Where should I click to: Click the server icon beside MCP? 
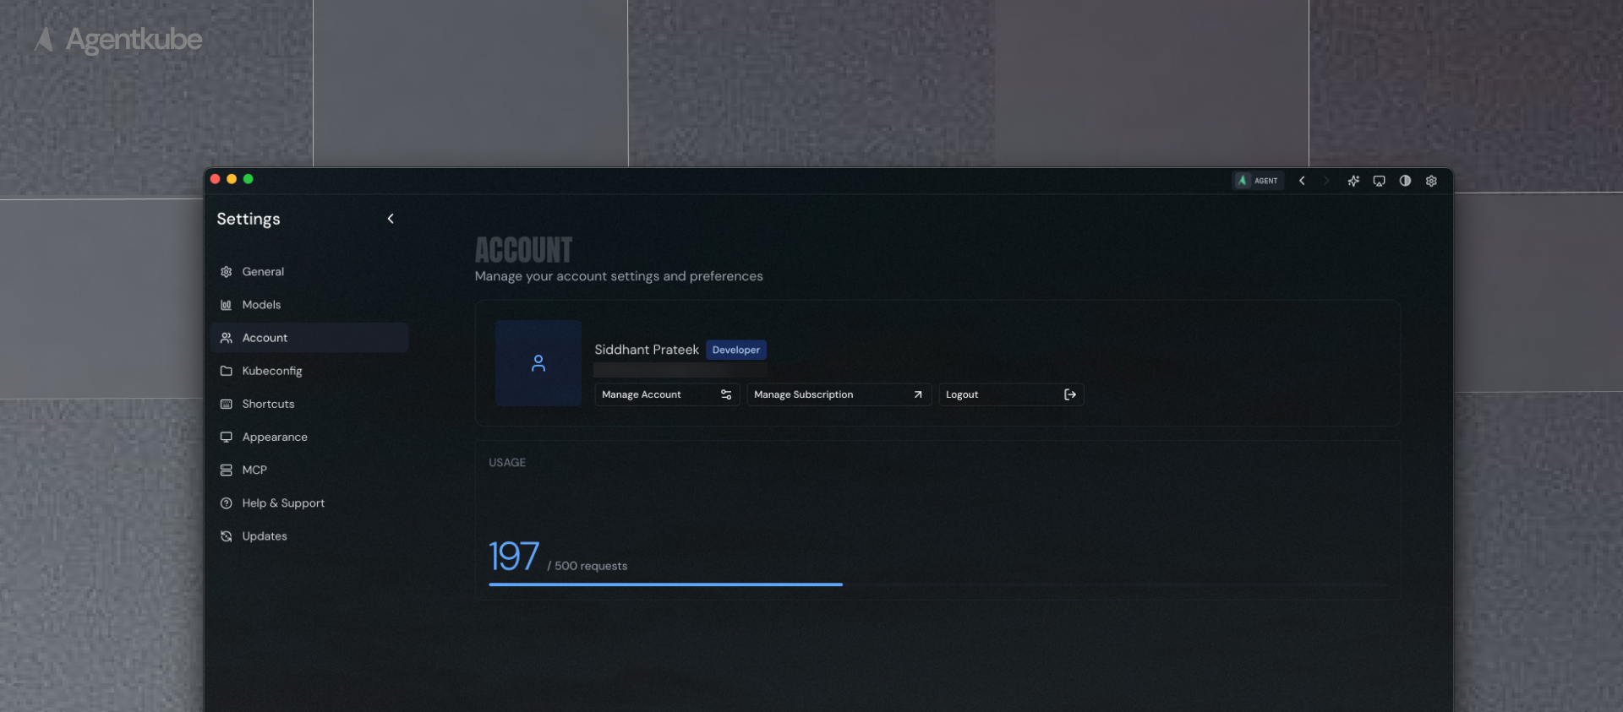(226, 470)
